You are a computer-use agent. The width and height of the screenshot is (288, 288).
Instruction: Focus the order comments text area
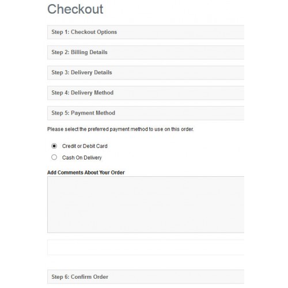tap(146, 204)
